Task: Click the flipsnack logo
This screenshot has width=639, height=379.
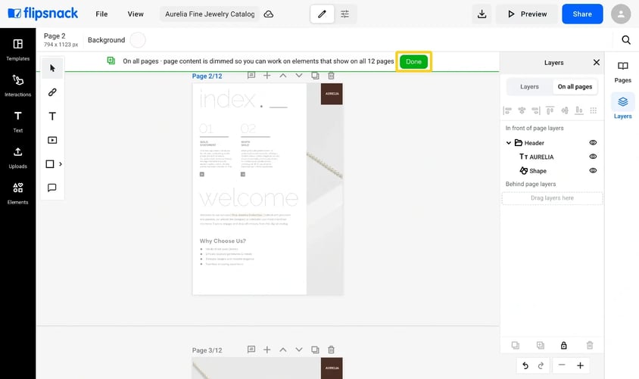Action: point(43,14)
